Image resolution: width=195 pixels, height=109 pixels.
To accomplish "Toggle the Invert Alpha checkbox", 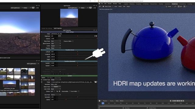I will (79, 91).
